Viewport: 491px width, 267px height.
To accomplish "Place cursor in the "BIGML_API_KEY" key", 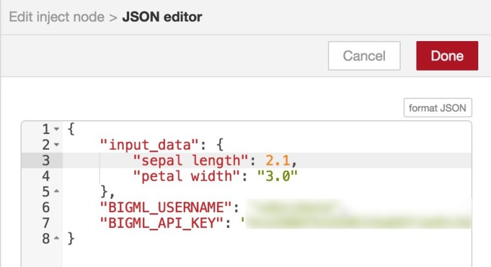I will pos(164,224).
